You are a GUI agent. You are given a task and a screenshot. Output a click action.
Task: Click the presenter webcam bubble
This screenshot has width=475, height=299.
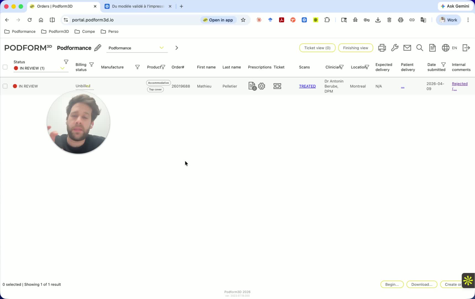pyautogui.click(x=79, y=122)
